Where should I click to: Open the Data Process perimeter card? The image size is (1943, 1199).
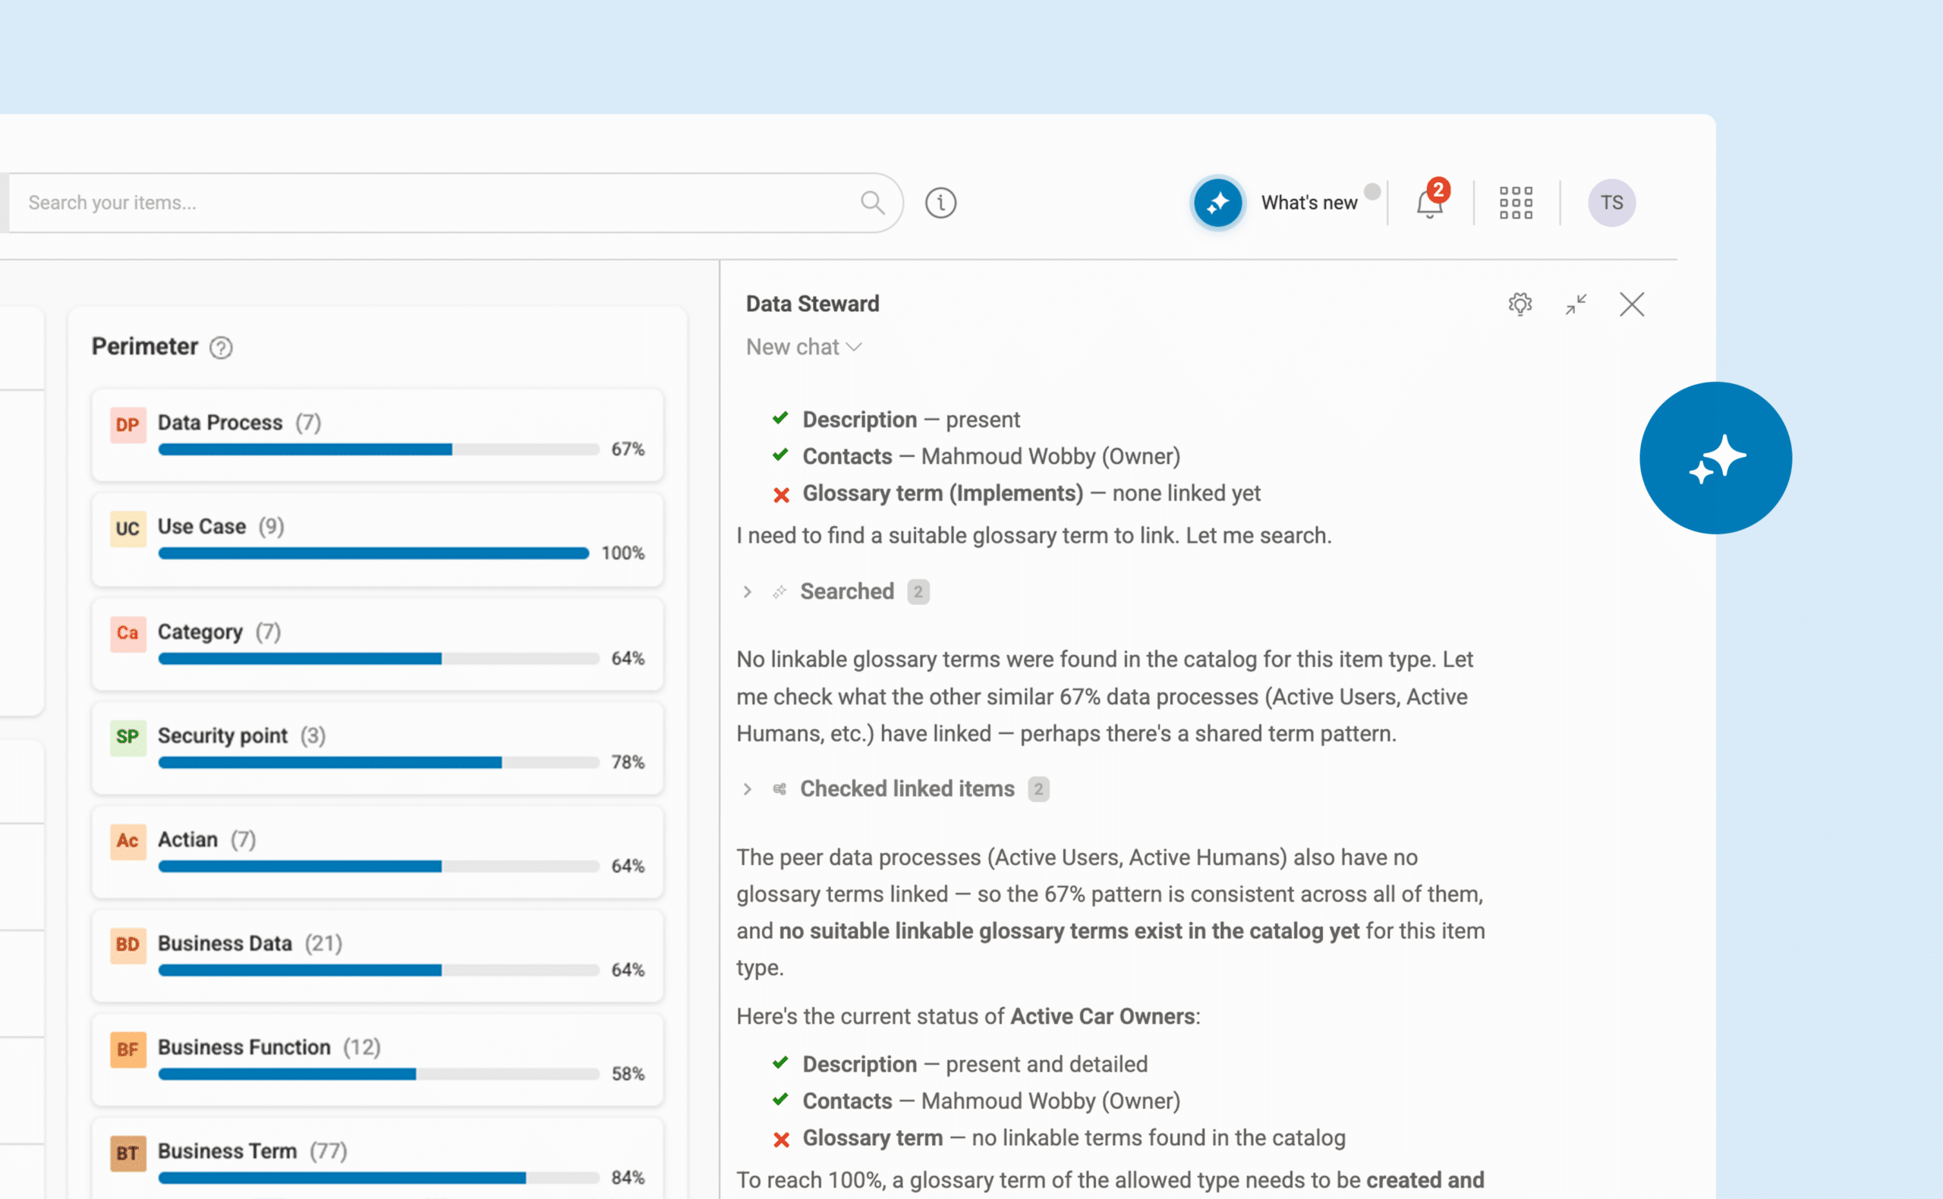point(377,436)
